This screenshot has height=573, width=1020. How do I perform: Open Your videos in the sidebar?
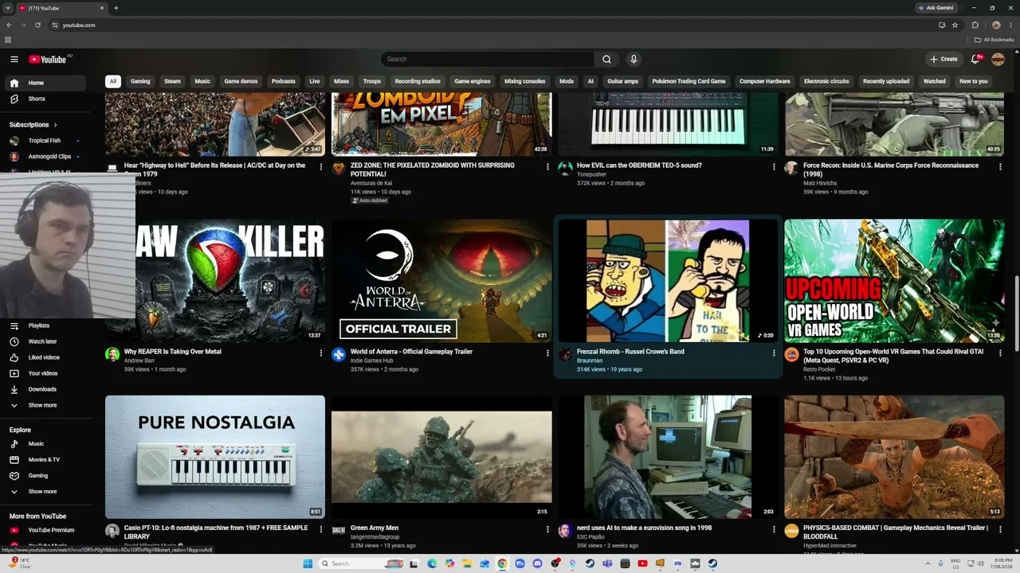46,373
